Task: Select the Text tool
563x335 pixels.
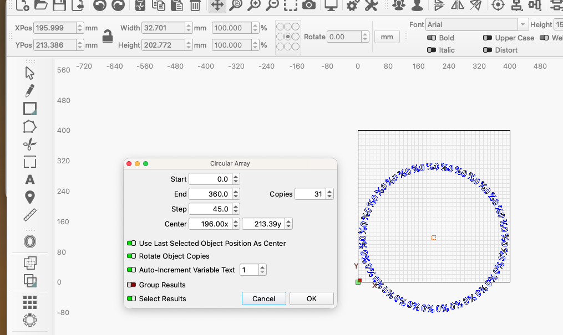Action: coord(29,179)
